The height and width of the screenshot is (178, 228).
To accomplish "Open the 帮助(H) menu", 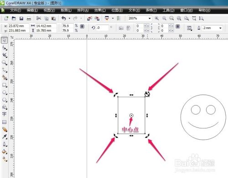I will 204,10.
